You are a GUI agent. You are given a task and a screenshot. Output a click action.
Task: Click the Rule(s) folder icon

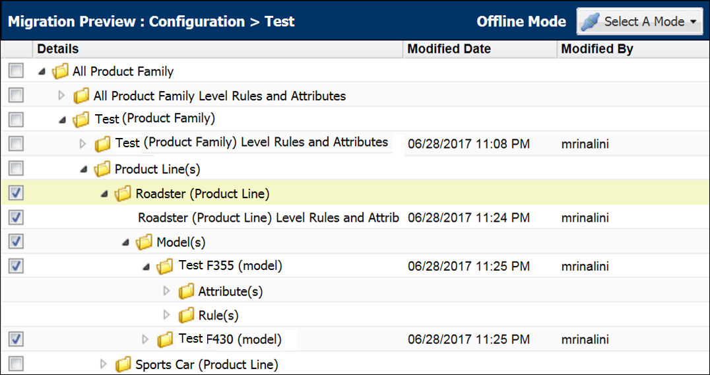(x=187, y=316)
